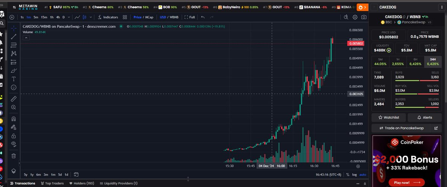Toggle log scale on price axis

coord(354,174)
